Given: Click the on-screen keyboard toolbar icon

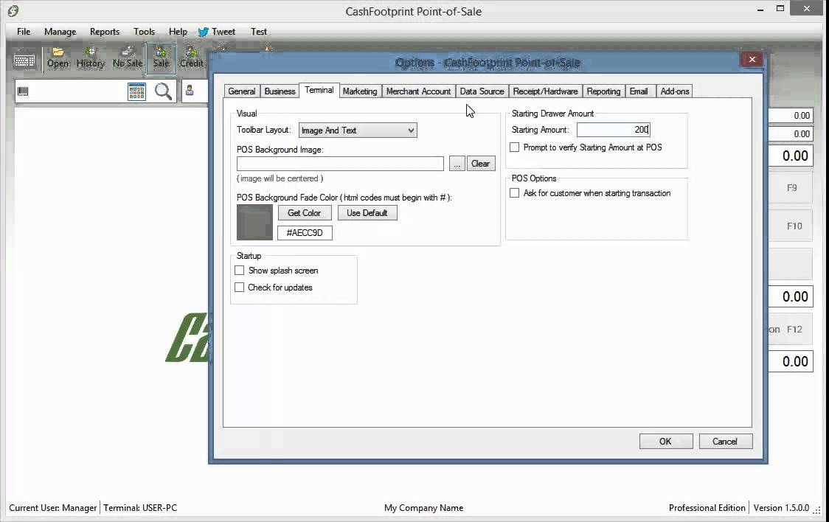Looking at the screenshot, I should click(x=24, y=60).
